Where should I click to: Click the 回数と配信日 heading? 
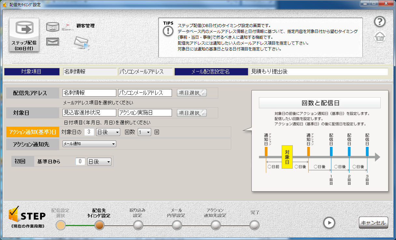pyautogui.click(x=320, y=103)
